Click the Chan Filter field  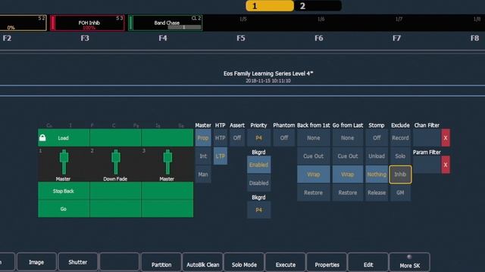coord(427,138)
